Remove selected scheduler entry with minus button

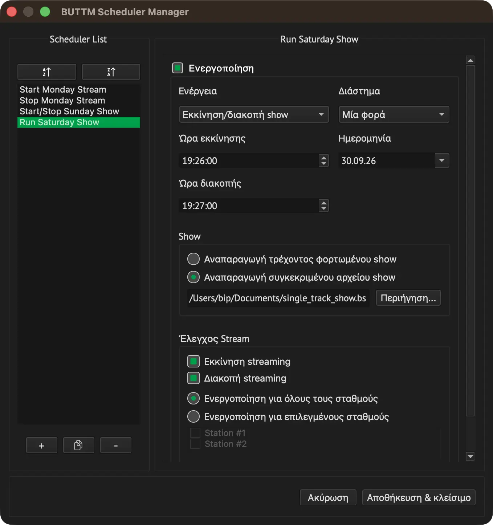pos(115,445)
